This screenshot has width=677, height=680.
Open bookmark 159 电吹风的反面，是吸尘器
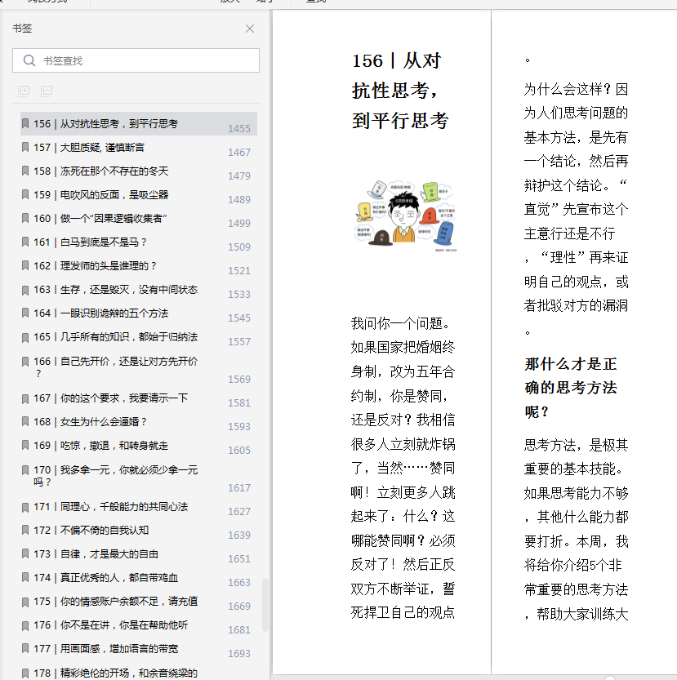pos(100,195)
